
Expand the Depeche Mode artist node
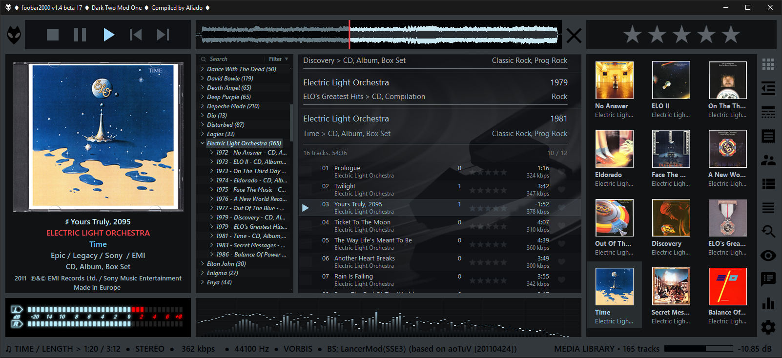point(203,106)
